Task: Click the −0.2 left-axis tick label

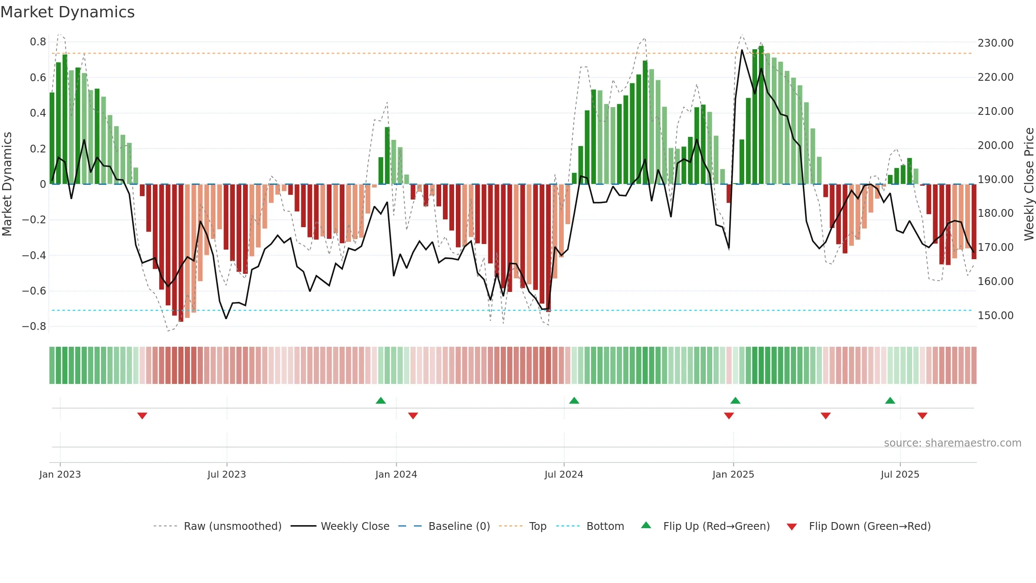Action: (x=34, y=220)
